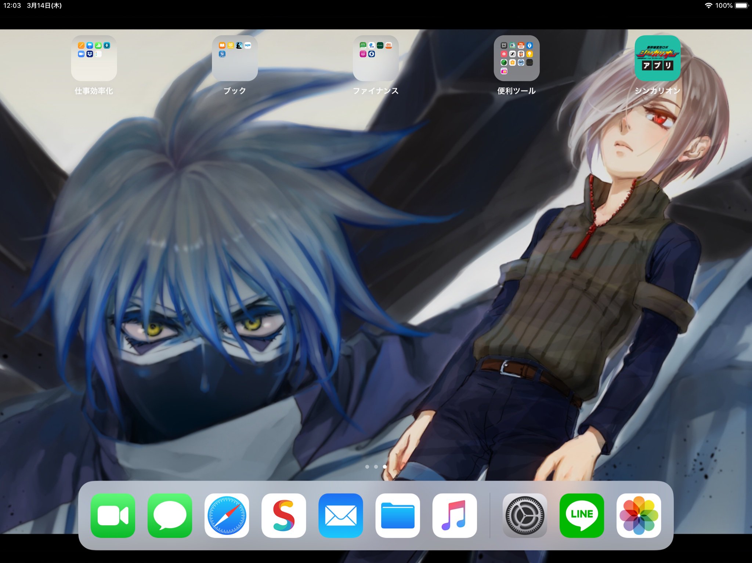Launch the シンカリオン app
The height and width of the screenshot is (563, 752).
(658, 58)
